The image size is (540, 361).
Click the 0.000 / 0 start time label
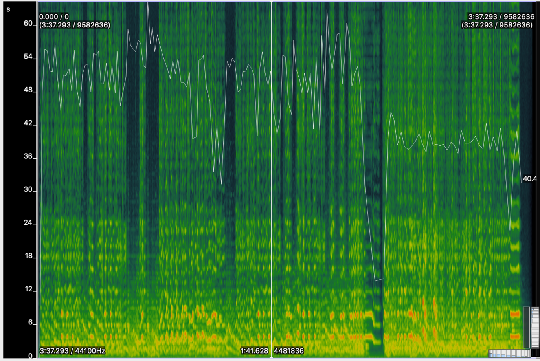coord(54,17)
